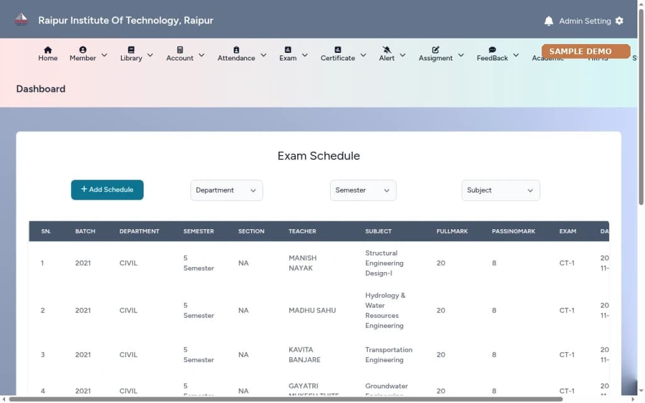Expand the Account menu chevron
This screenshot has height=403, width=645.
pyautogui.click(x=202, y=55)
